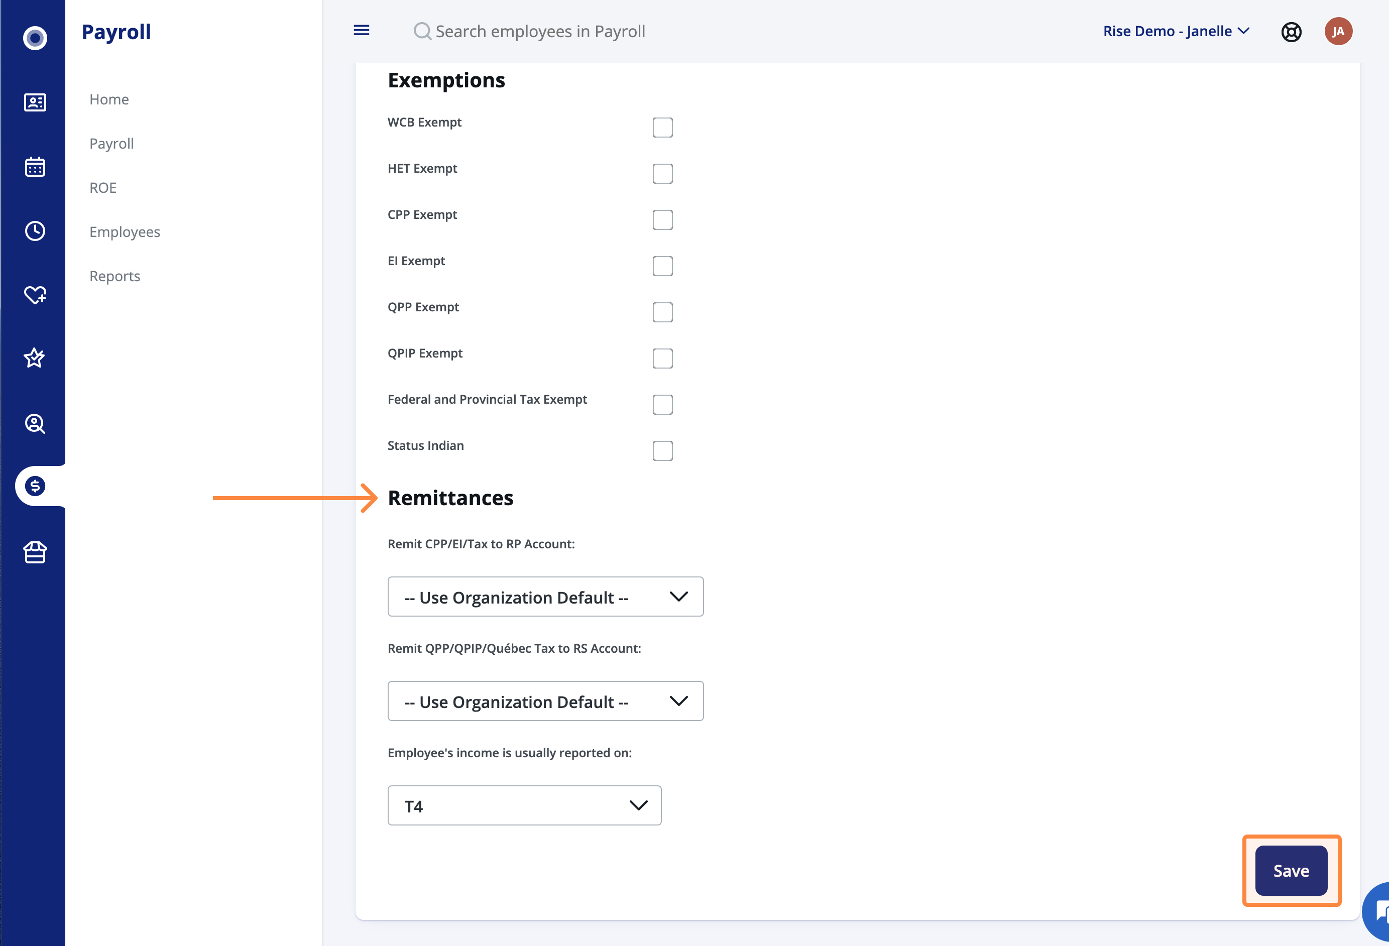Check the CPP Exempt checkbox

coord(663,220)
